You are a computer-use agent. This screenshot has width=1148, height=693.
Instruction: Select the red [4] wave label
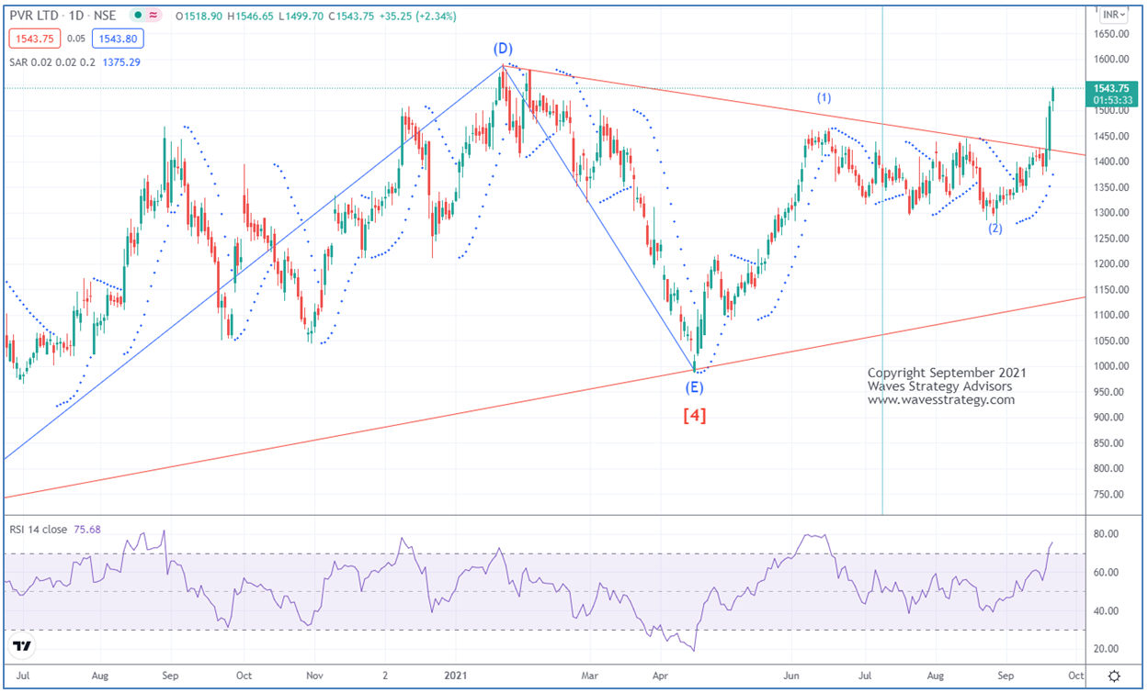pyautogui.click(x=694, y=414)
